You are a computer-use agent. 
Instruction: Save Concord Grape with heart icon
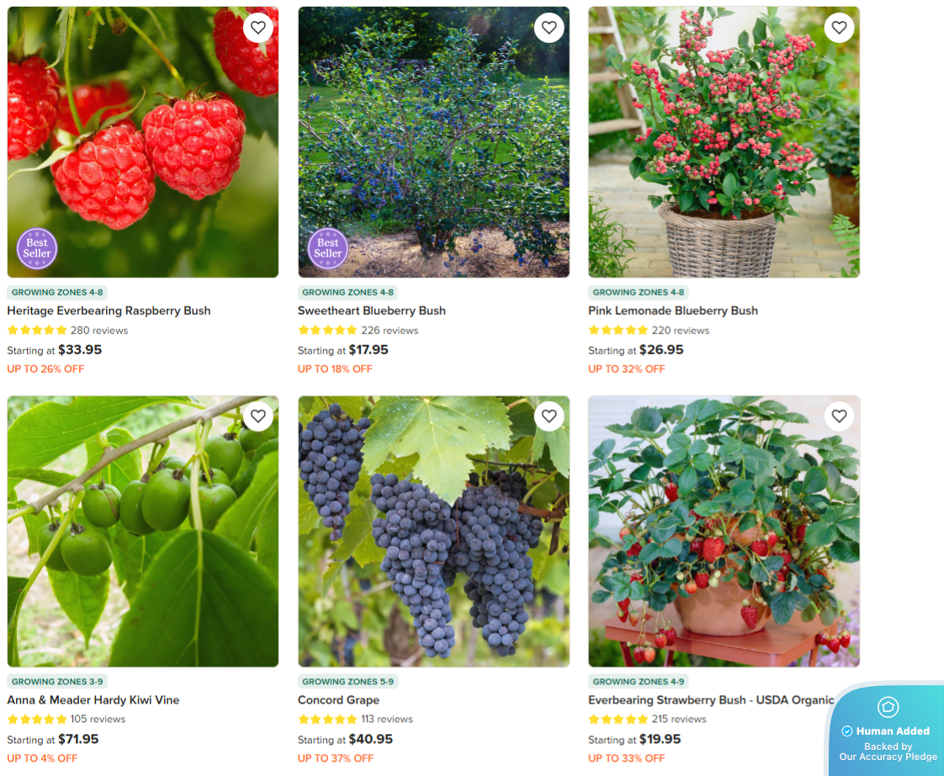tap(549, 416)
